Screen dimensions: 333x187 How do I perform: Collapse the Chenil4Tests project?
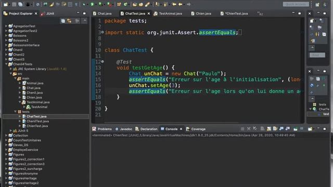(6, 64)
